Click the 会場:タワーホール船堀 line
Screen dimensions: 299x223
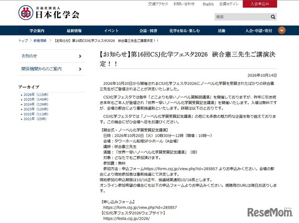pos(141,141)
